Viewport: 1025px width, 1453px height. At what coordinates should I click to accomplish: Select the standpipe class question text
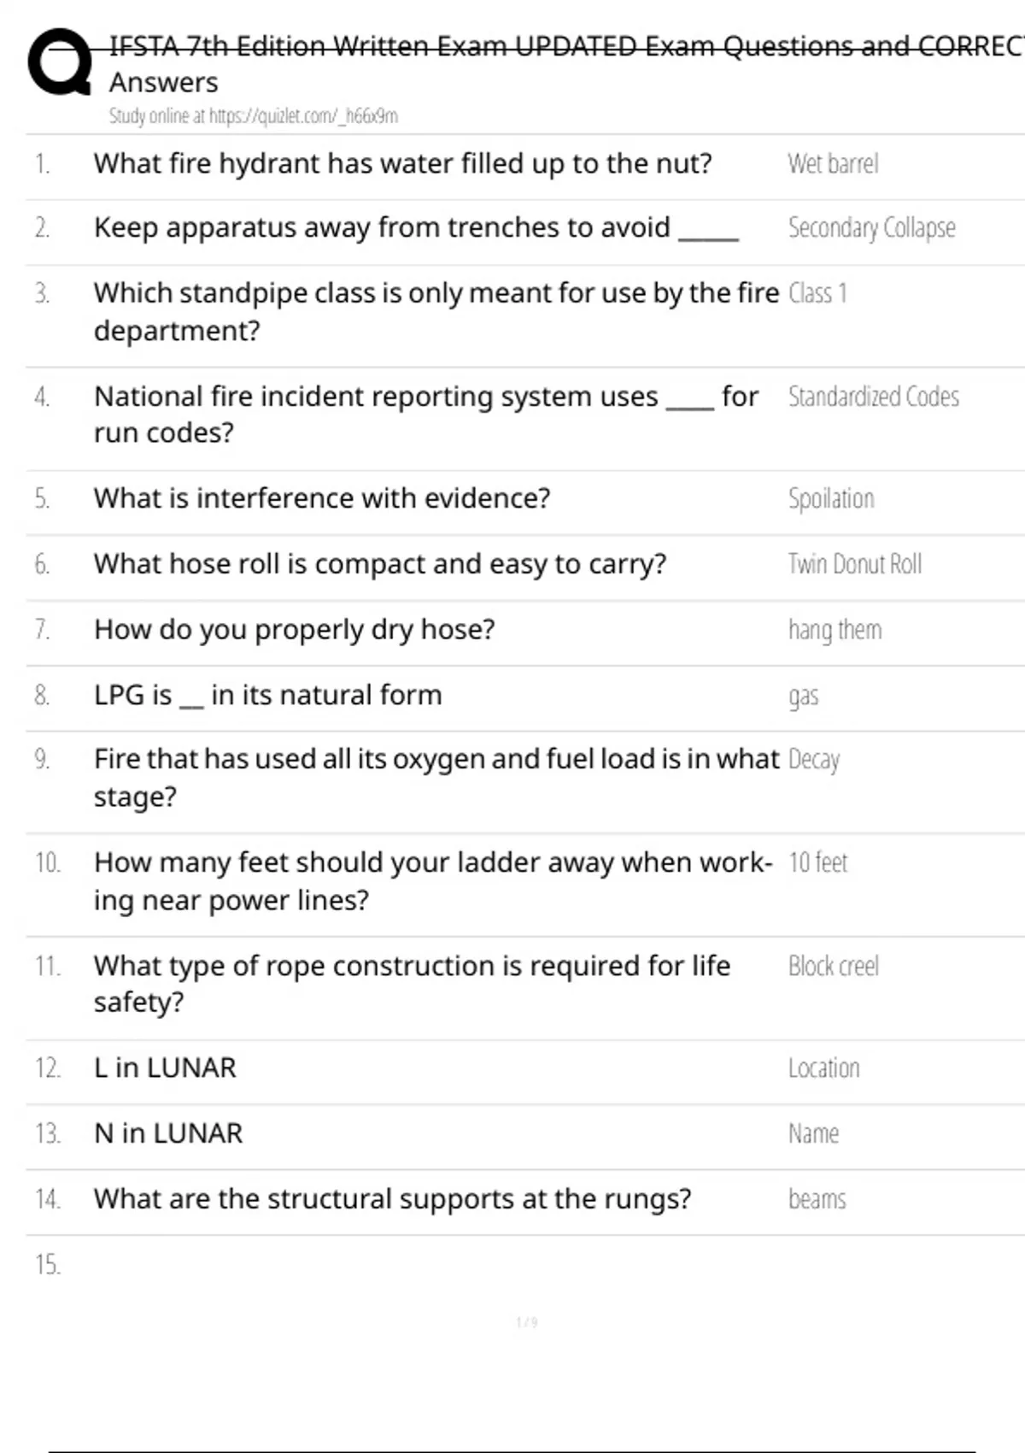[436, 311]
